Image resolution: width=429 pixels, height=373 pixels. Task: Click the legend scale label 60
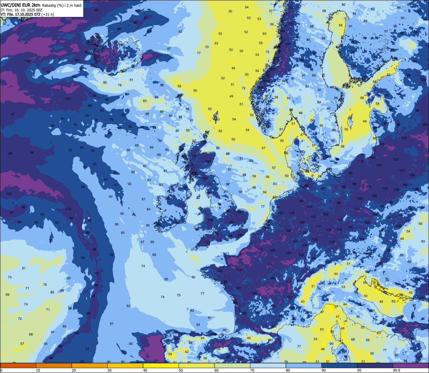[217, 370]
